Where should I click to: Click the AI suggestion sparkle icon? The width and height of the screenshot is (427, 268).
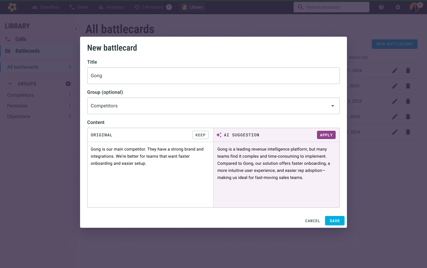(x=219, y=135)
